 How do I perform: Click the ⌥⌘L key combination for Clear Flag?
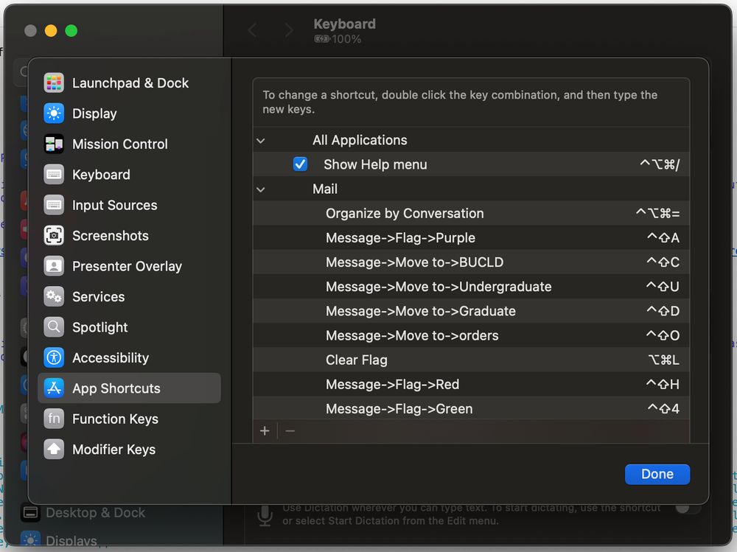(x=664, y=360)
